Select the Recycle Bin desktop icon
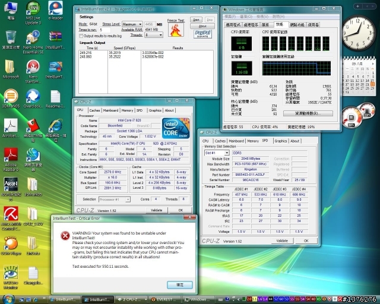380x304 pixels. pos(11,40)
